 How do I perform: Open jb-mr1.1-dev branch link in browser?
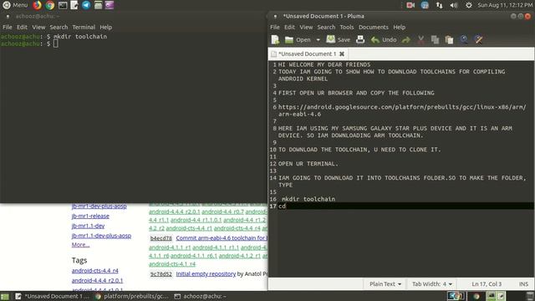(x=88, y=226)
